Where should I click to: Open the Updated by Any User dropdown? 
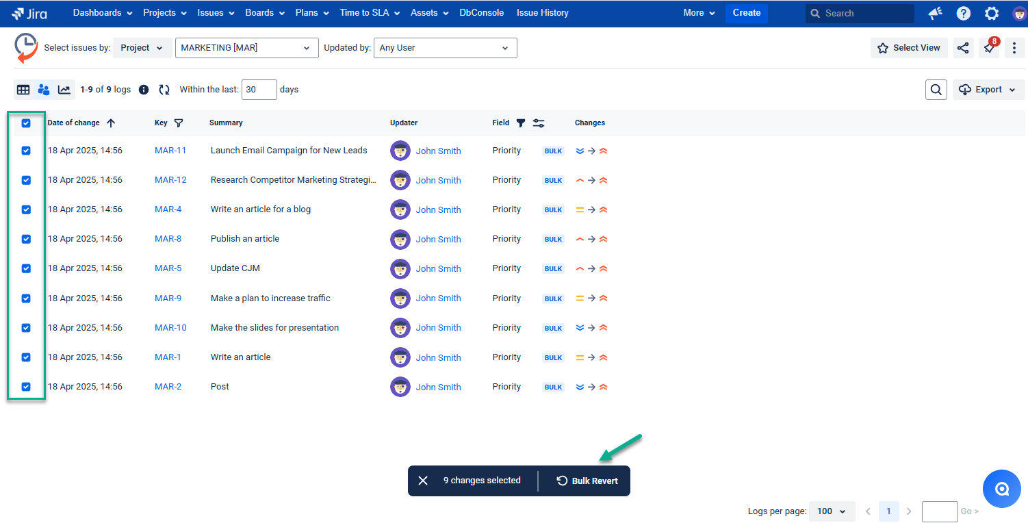(x=445, y=48)
